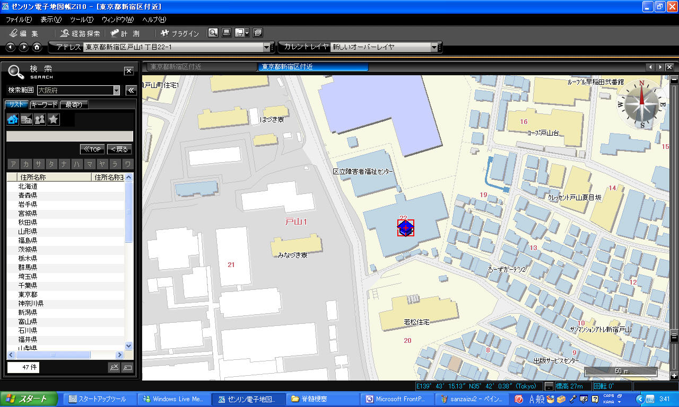The image size is (679, 407).
Task: Click the coordinate format button in status bar
Action: tap(549, 386)
